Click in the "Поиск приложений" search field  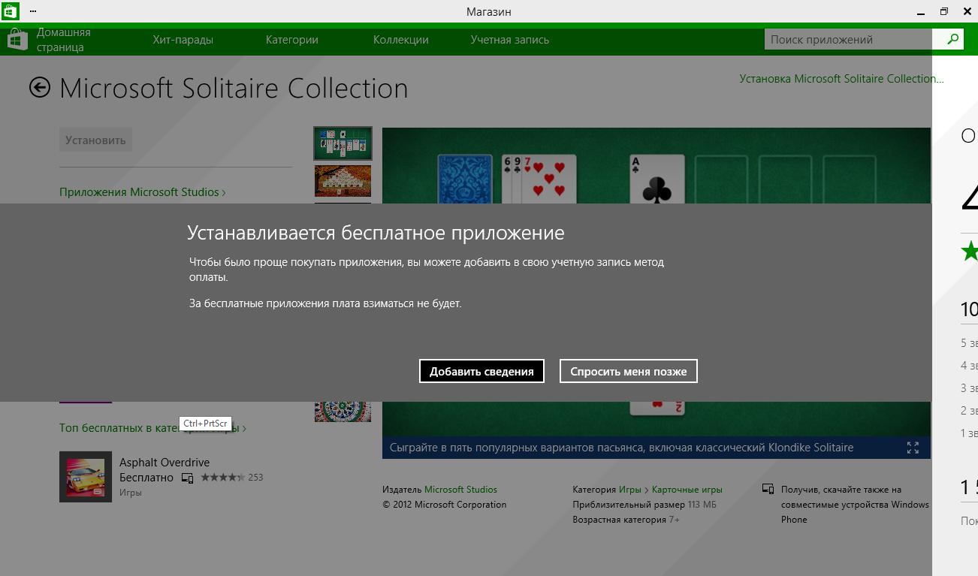pyautogui.click(x=847, y=40)
